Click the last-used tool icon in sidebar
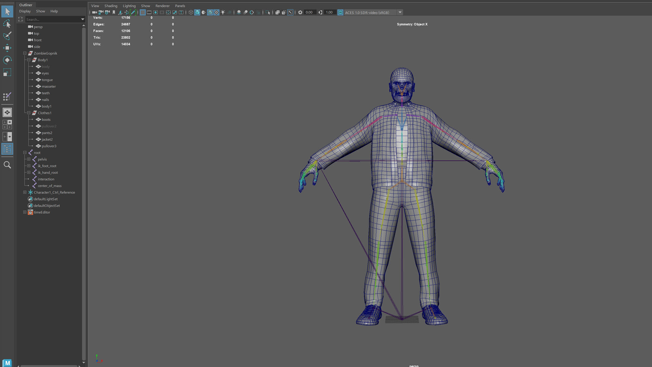The width and height of the screenshot is (652, 367). point(7,97)
